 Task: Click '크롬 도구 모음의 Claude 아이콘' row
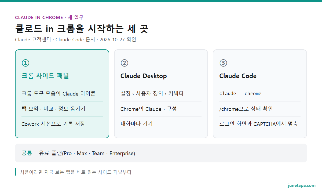[x=62, y=94]
